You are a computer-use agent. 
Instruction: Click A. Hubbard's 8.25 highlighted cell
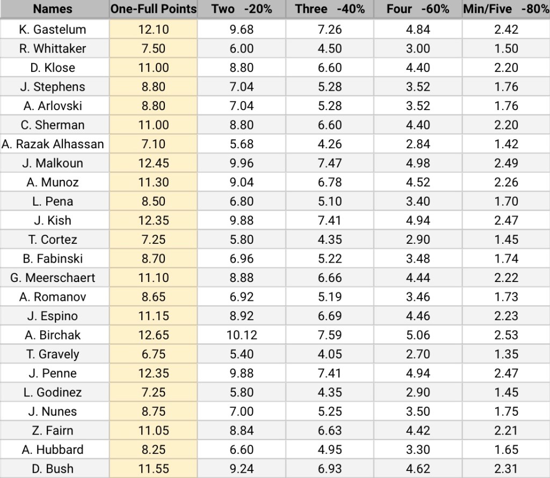154,450
